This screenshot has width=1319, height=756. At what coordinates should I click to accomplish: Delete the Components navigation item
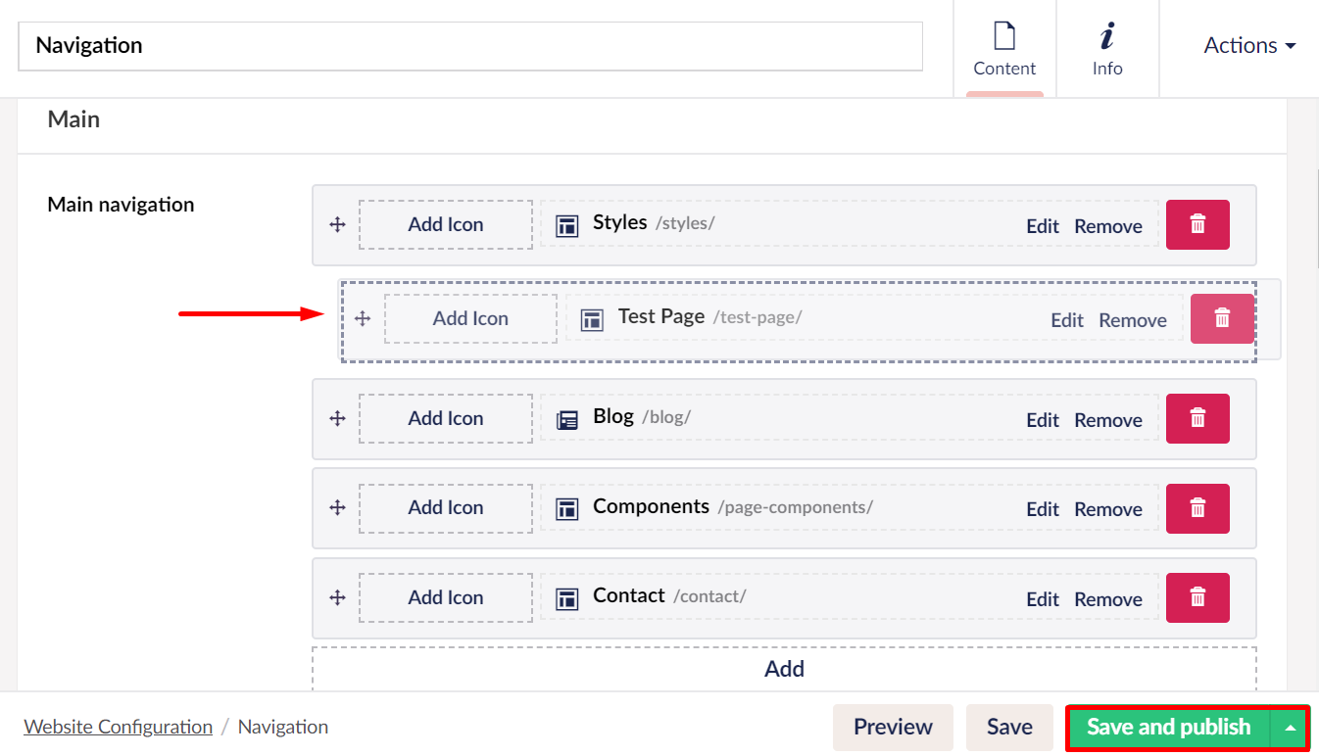point(1197,507)
